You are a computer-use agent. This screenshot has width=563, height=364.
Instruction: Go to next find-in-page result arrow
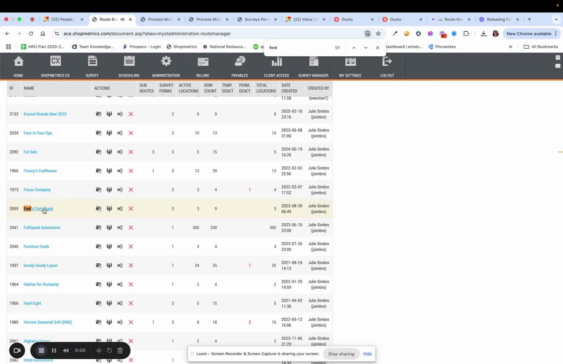point(366,47)
